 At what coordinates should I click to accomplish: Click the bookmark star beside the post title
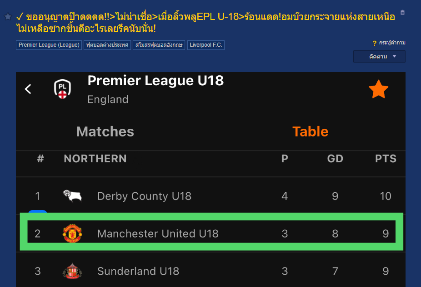point(8,17)
